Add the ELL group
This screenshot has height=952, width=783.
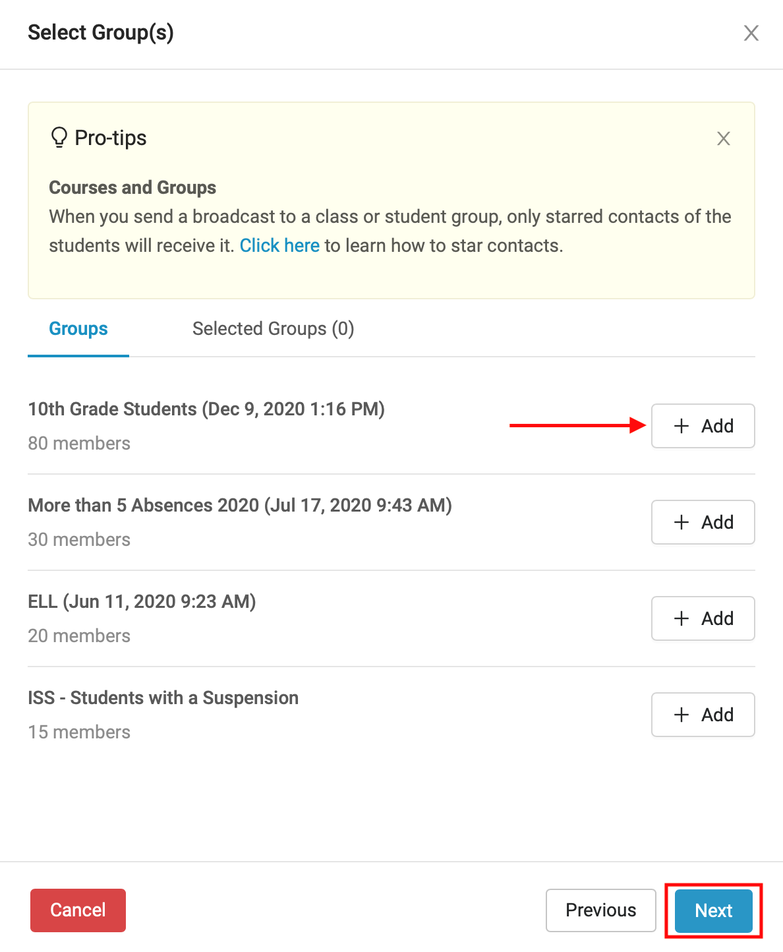coord(703,618)
